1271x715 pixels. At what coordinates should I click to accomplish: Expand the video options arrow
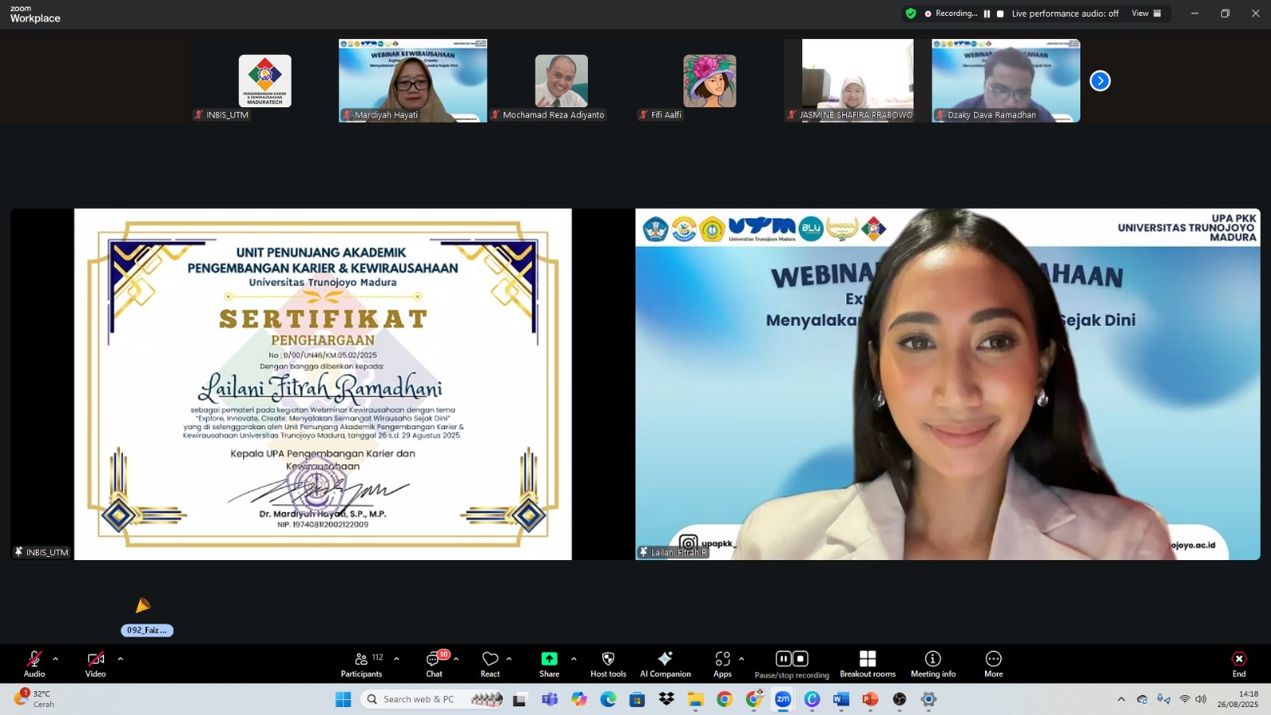click(120, 659)
